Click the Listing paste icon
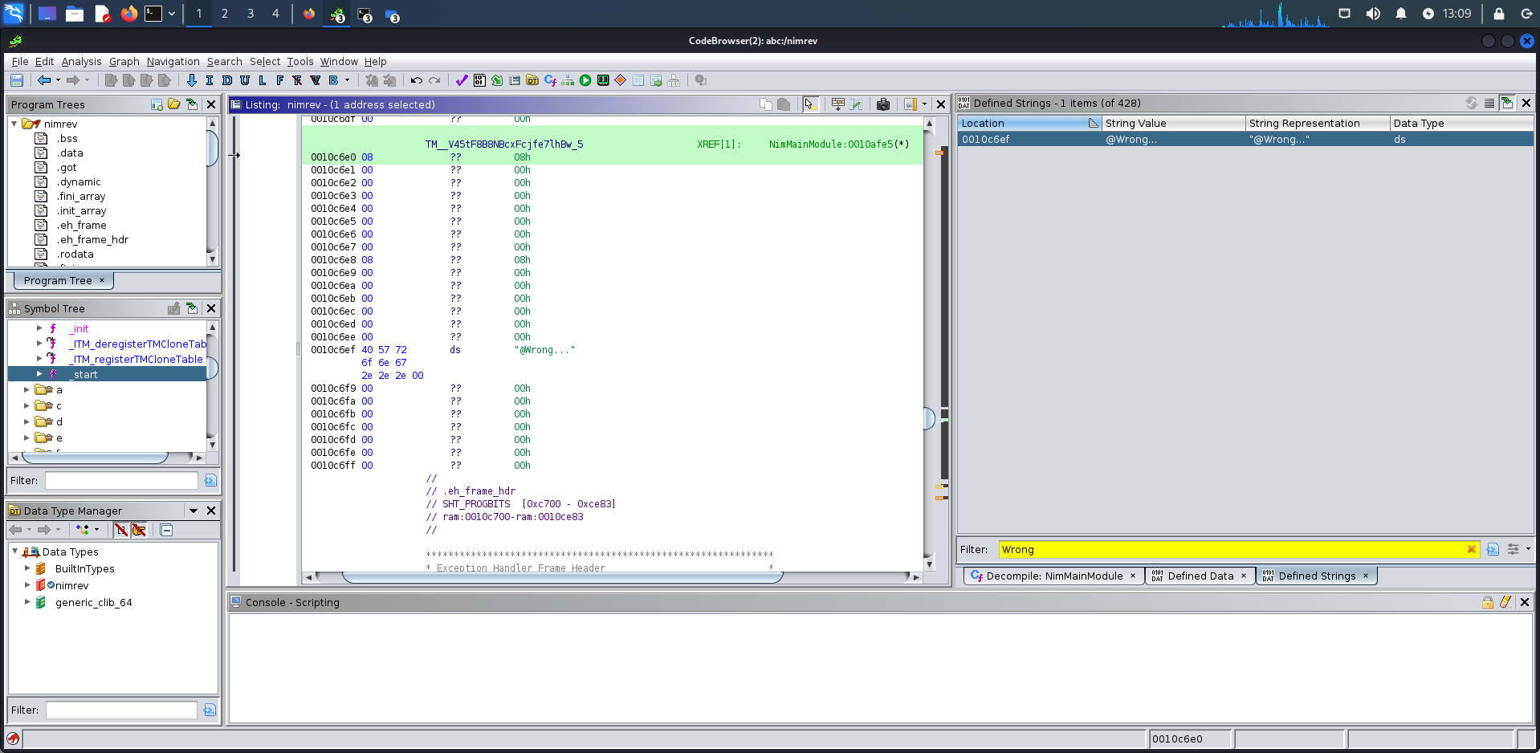1540x753 pixels. [x=784, y=104]
